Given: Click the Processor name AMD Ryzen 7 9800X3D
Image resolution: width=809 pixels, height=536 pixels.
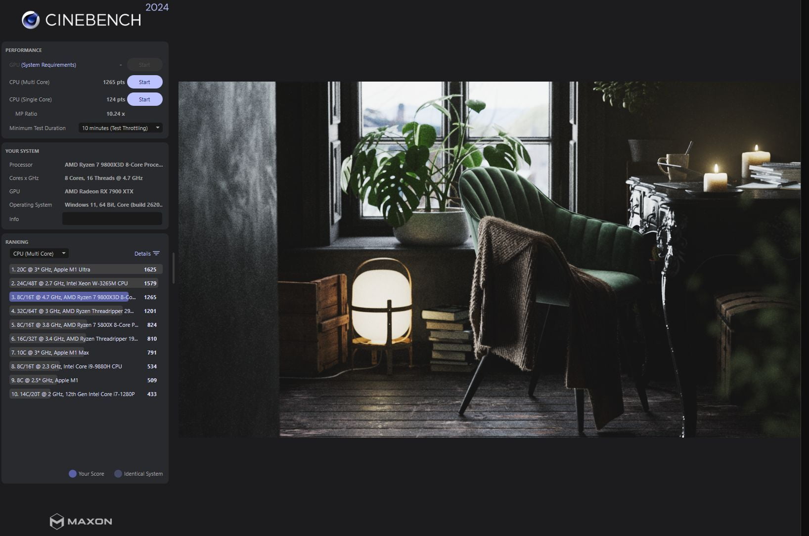Looking at the screenshot, I should click(113, 165).
